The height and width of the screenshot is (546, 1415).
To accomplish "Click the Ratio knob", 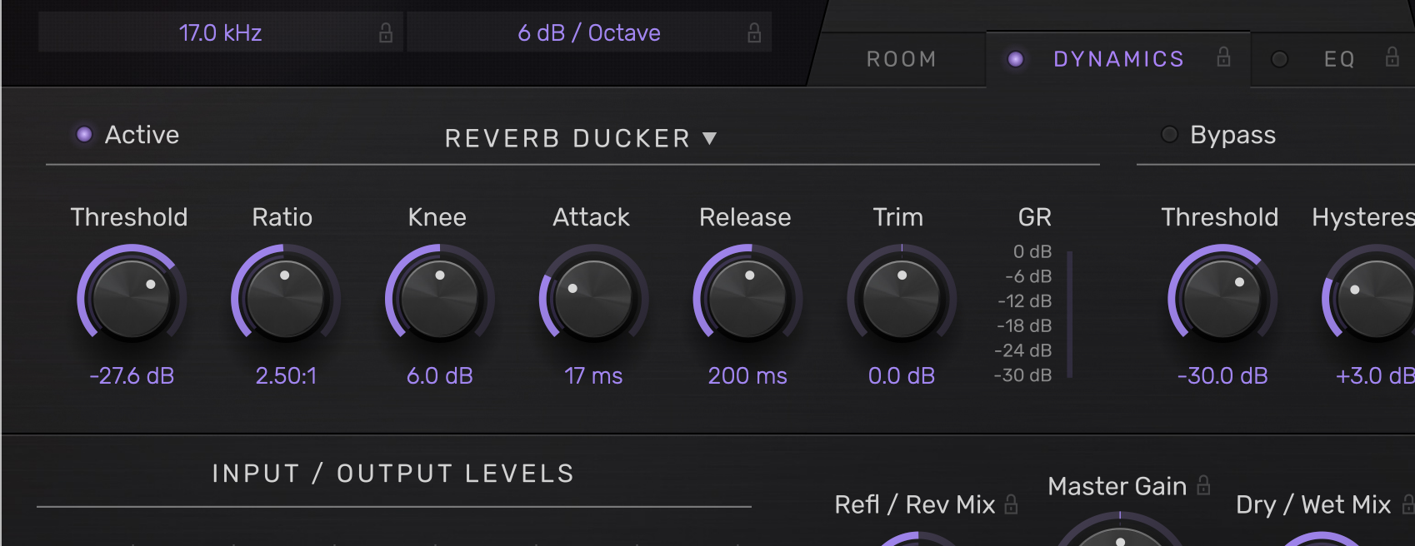I will pos(285,298).
